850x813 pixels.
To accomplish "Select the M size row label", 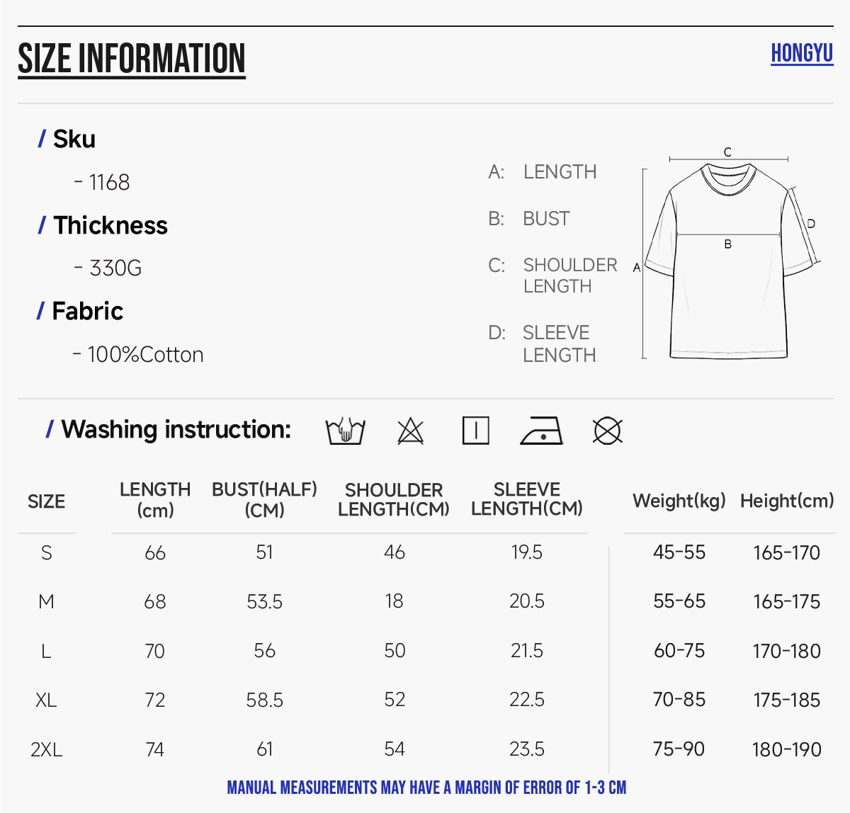I will pos(46,602).
